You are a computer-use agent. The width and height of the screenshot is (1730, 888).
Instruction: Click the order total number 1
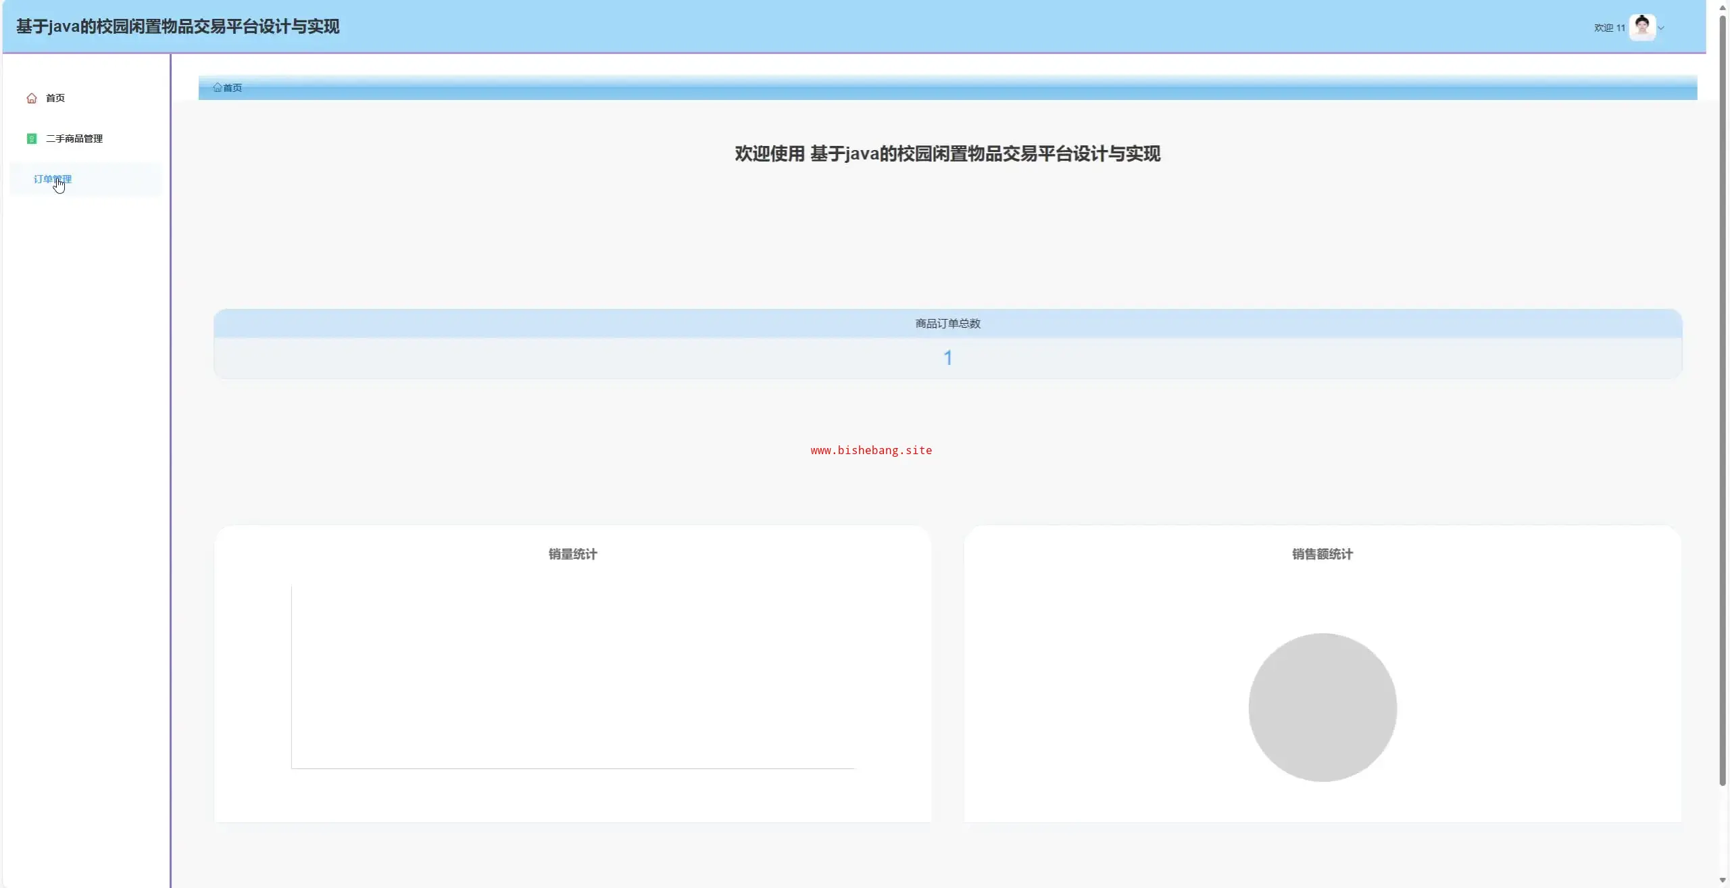click(x=947, y=357)
